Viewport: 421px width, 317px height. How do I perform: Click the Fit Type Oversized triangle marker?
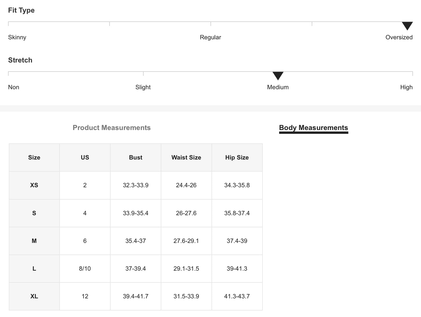point(407,26)
